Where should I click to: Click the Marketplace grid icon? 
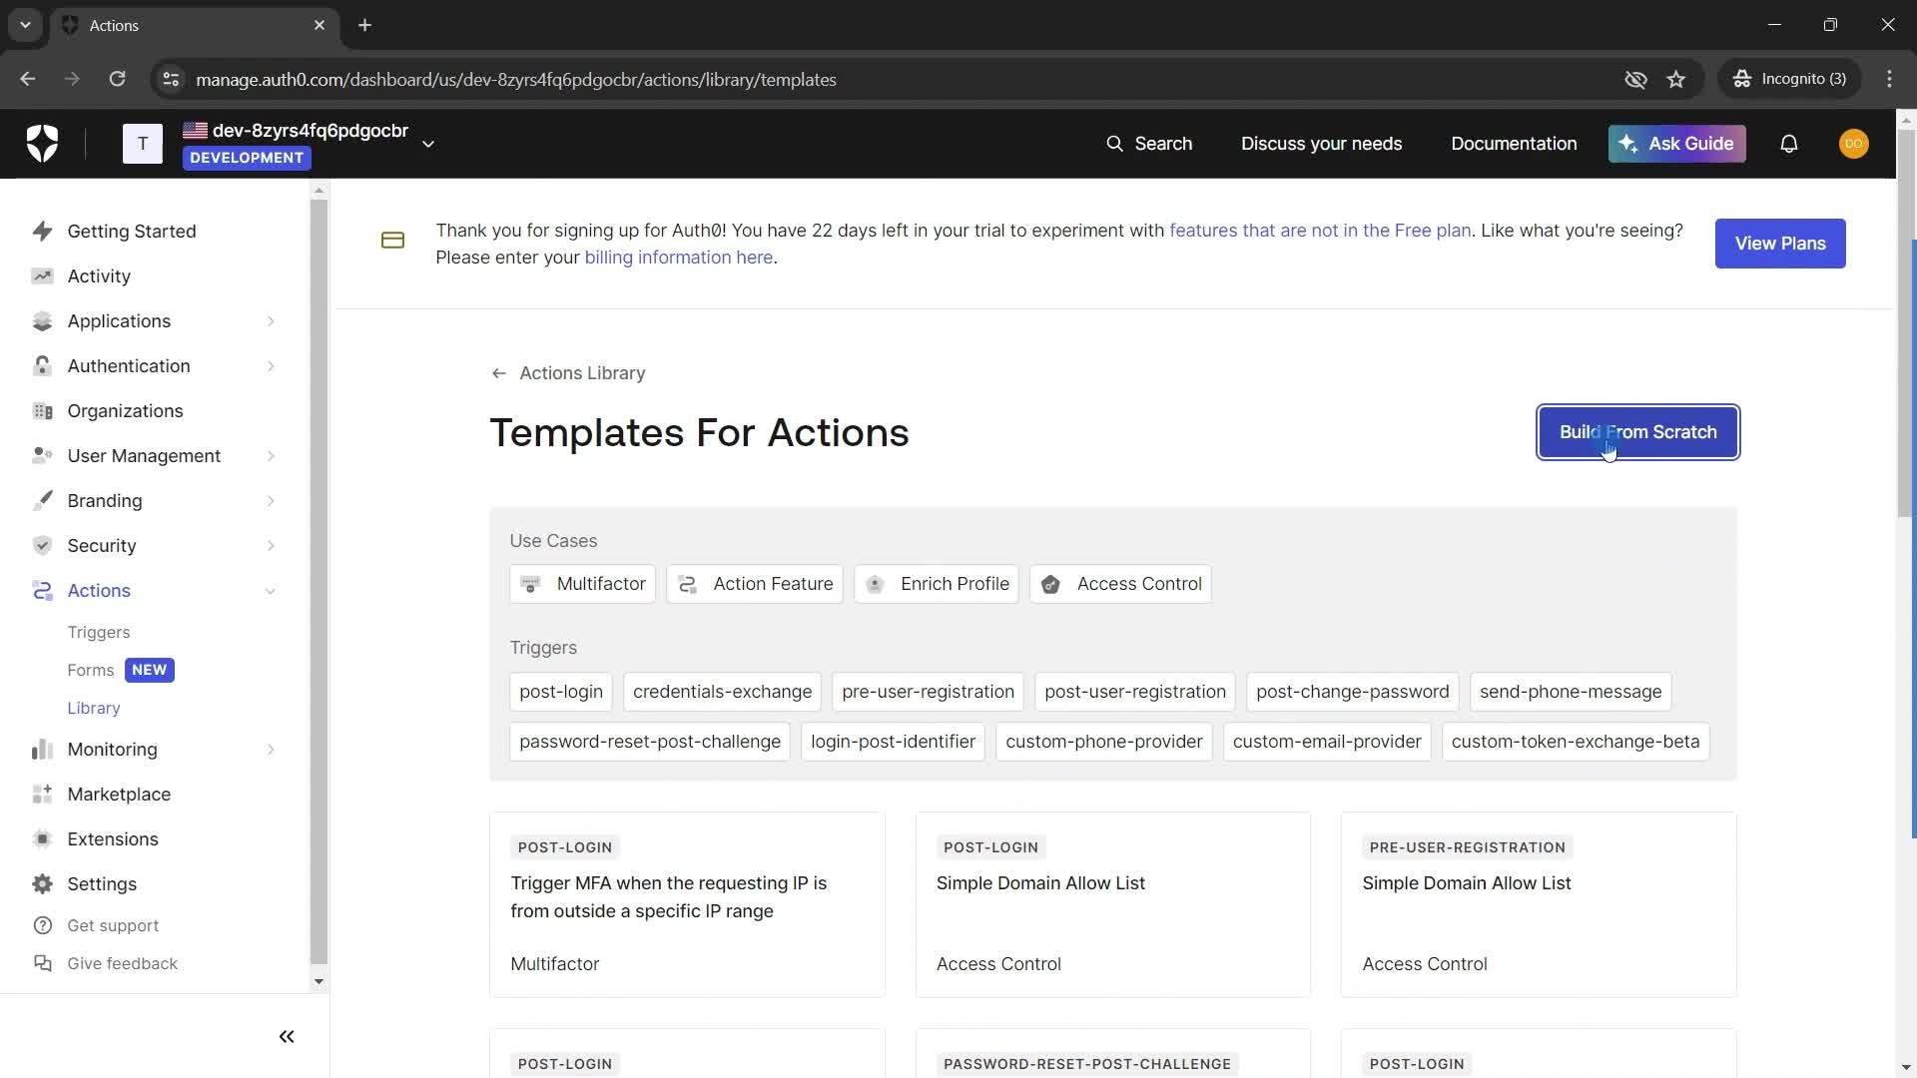[42, 795]
